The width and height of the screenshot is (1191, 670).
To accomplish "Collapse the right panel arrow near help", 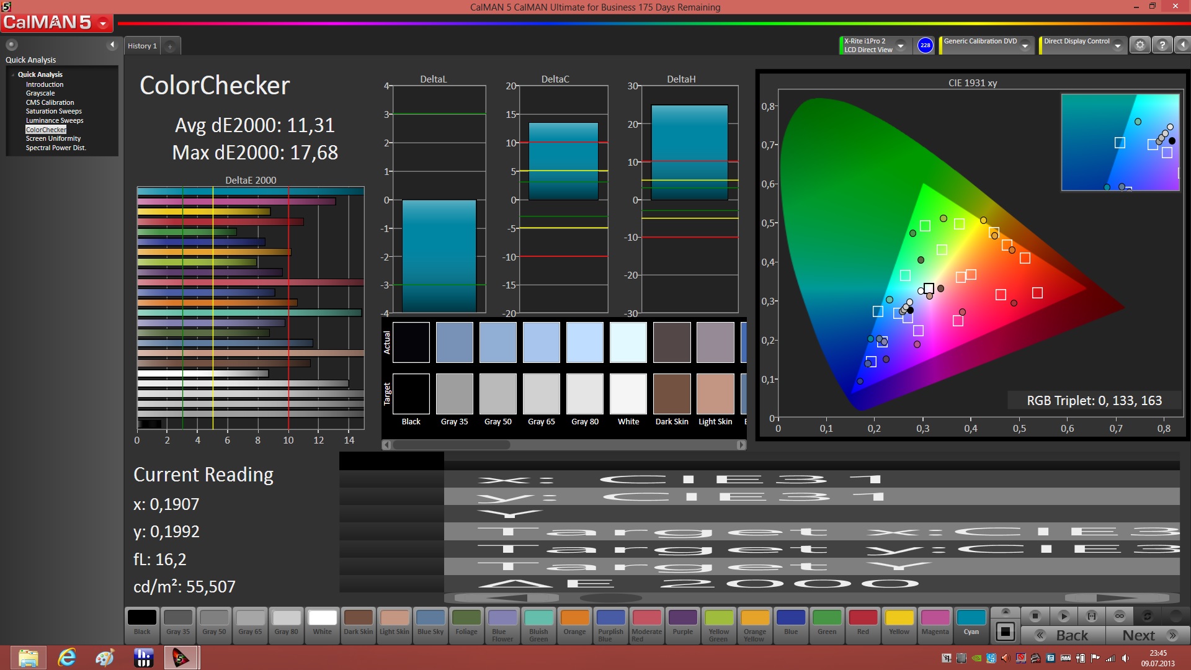I will coord(1183,45).
